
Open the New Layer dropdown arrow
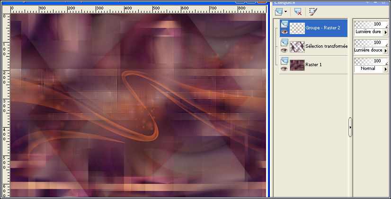click(286, 11)
